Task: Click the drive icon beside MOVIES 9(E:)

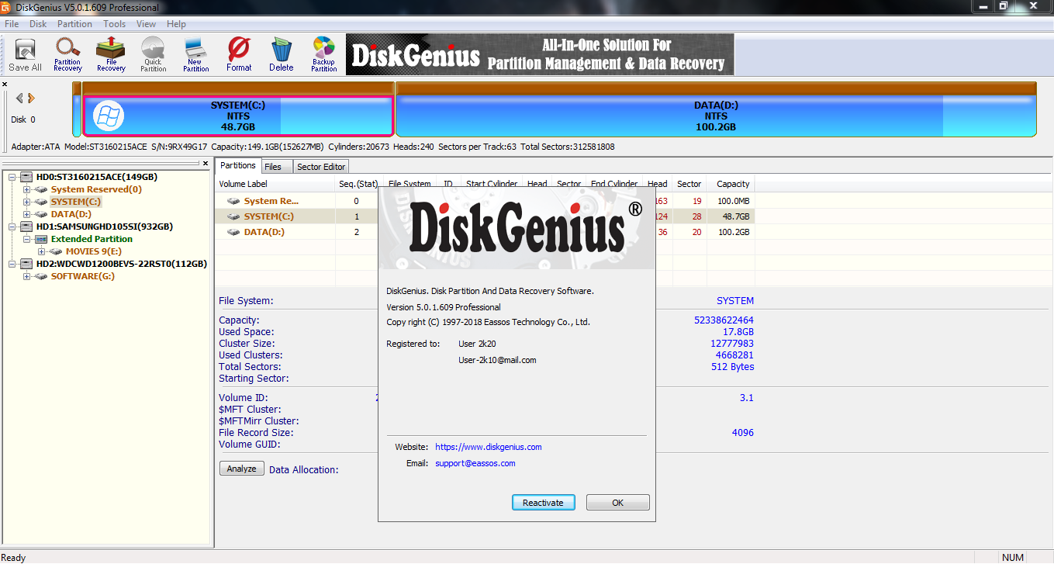Action: (x=56, y=251)
